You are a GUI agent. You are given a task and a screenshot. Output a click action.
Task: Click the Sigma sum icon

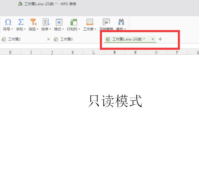(21, 22)
